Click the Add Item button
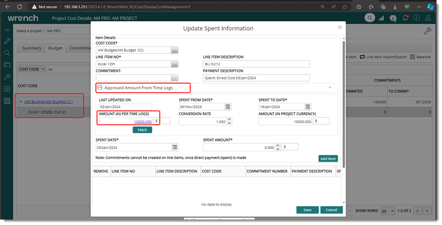The width and height of the screenshot is (442, 225). point(328,159)
